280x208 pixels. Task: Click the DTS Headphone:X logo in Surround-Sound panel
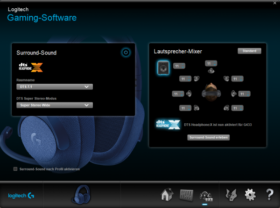pos(31,67)
